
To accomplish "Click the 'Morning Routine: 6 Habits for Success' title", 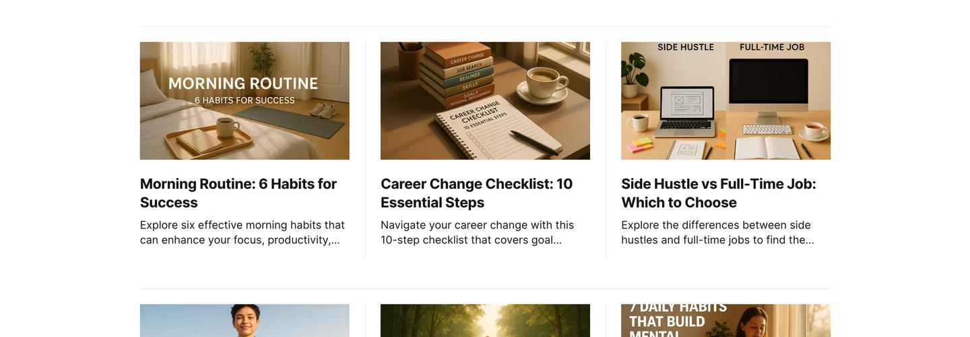I will coord(238,193).
